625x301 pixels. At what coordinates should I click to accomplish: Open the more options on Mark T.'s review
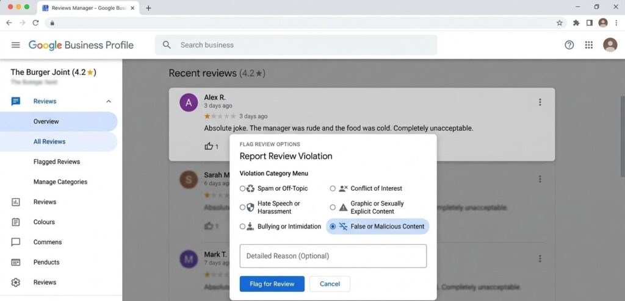[x=540, y=258]
